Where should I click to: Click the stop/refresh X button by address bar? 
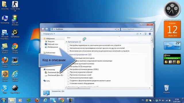coord(118,29)
